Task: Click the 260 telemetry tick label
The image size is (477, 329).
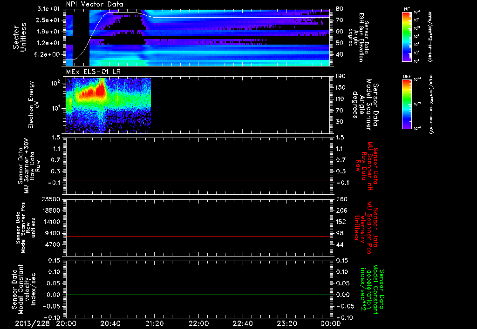Action: (341, 199)
